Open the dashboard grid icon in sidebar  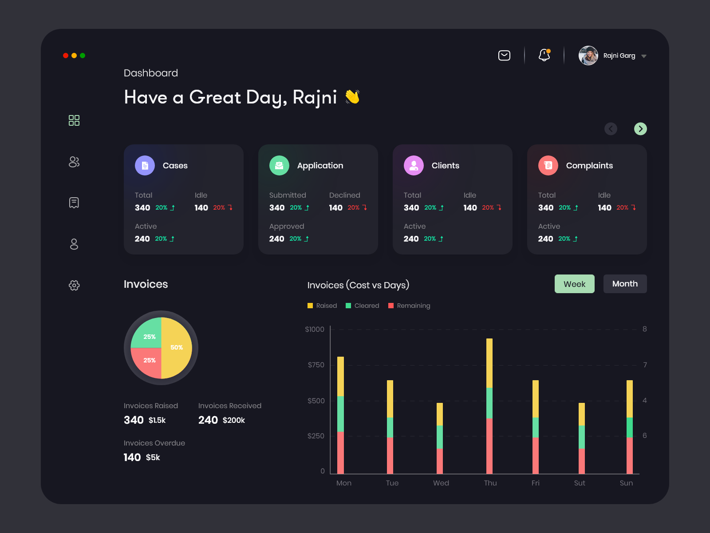point(74,120)
